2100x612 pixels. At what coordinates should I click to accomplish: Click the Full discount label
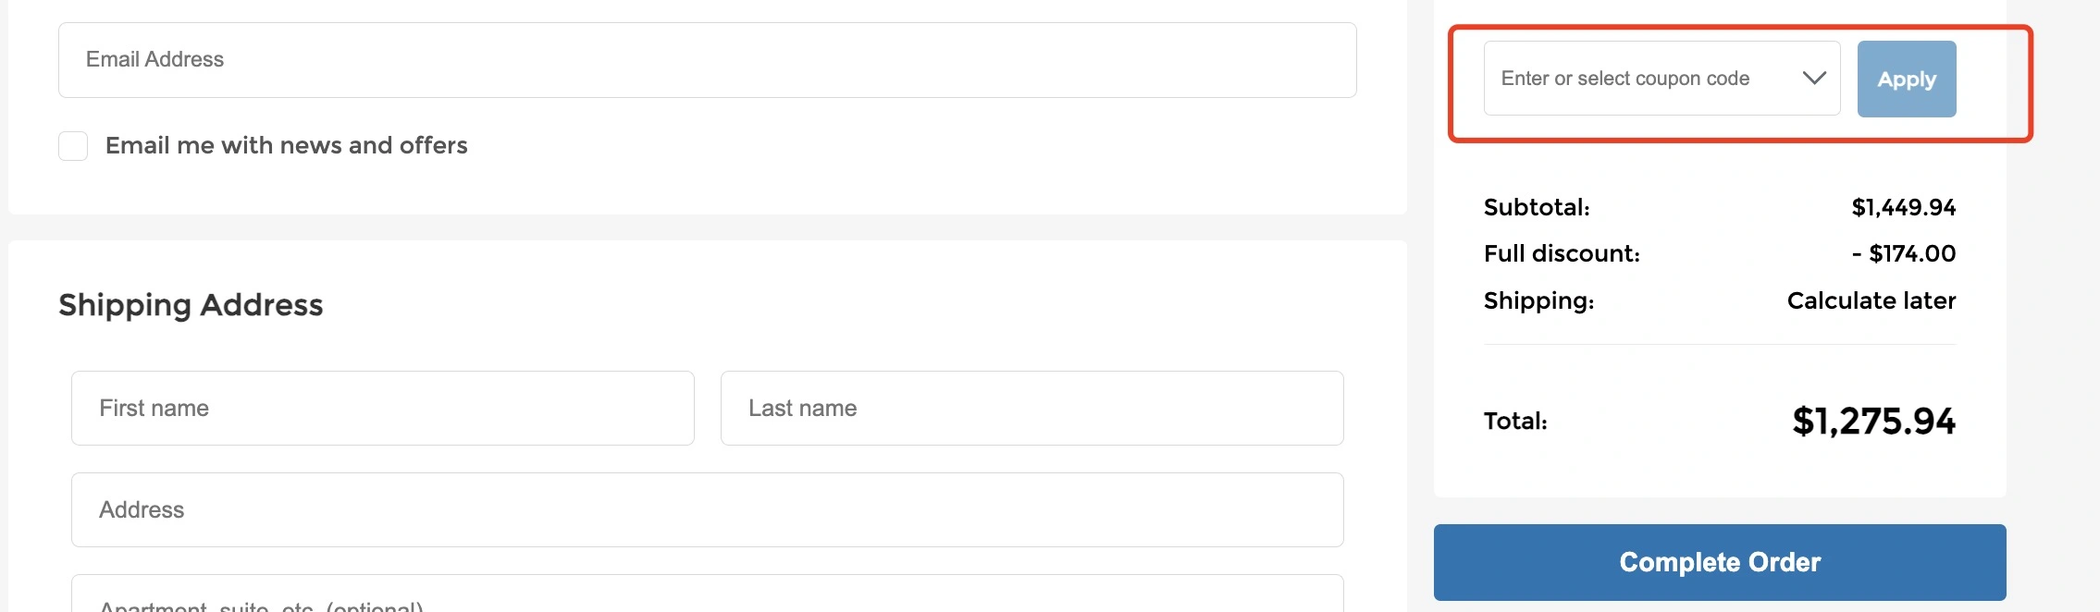click(x=1562, y=254)
